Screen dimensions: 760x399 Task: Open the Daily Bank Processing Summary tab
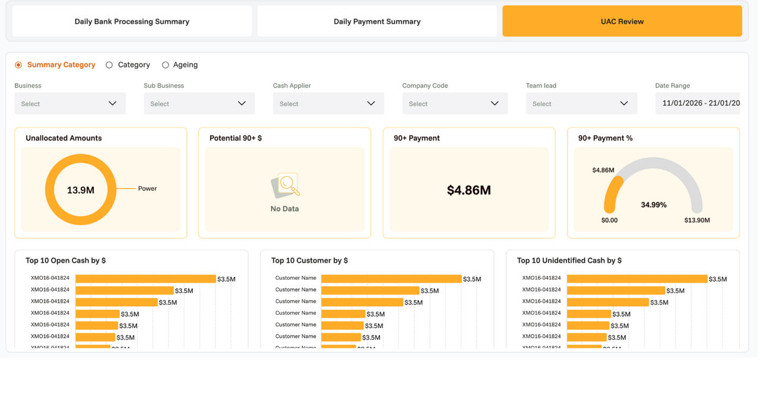132,21
